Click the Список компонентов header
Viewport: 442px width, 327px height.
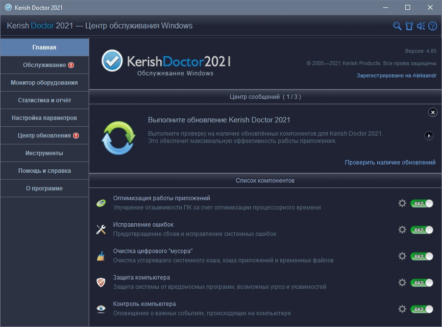click(265, 181)
